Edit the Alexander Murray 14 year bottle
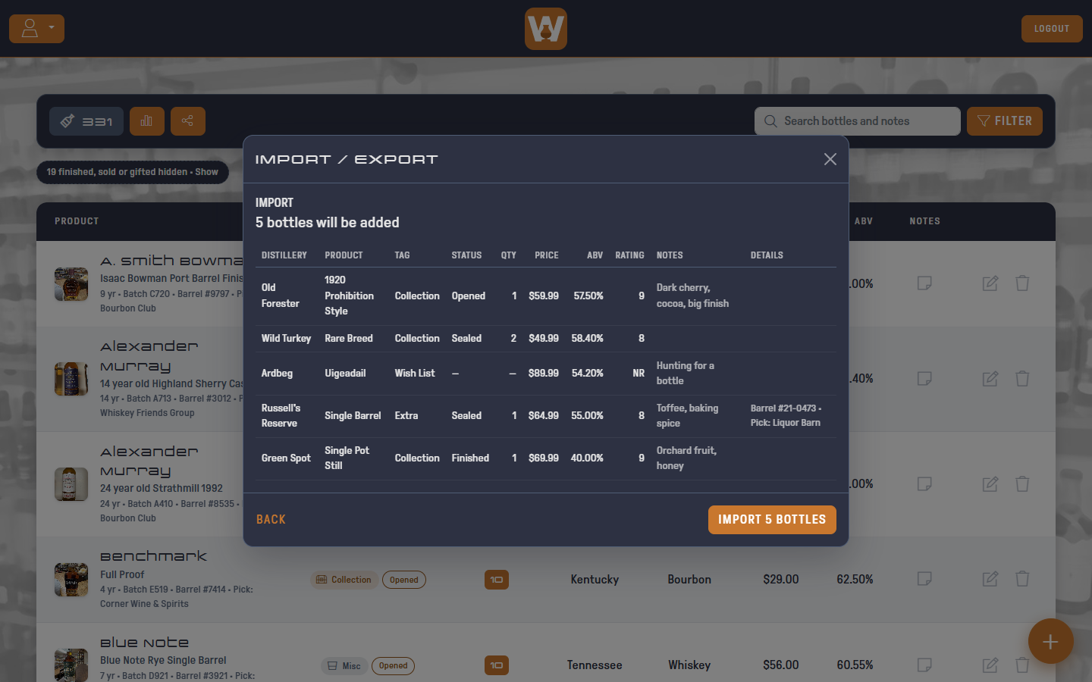Image resolution: width=1092 pixels, height=682 pixels. pos(990,379)
